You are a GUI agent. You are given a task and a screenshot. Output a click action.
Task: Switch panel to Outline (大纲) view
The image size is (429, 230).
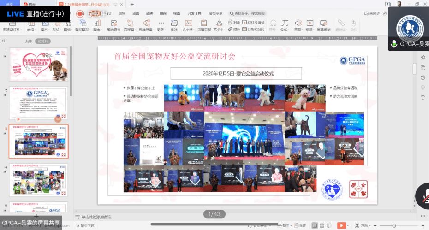(28, 41)
